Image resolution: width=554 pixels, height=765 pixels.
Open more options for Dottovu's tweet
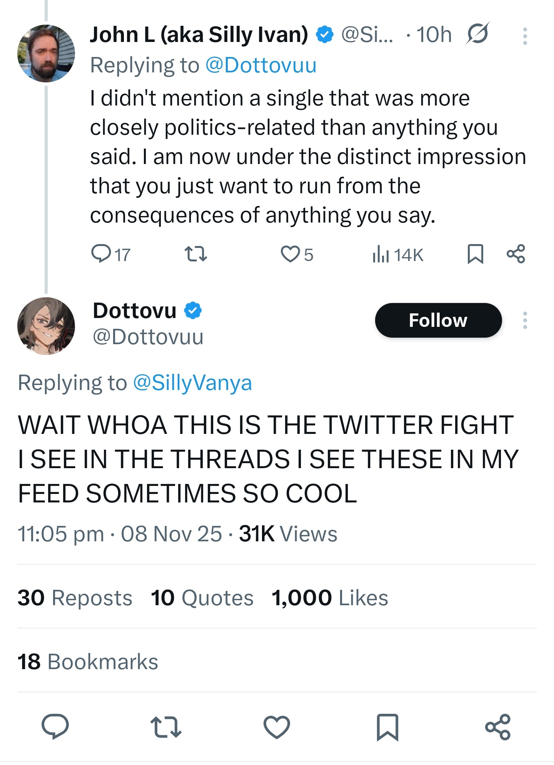coord(525,320)
